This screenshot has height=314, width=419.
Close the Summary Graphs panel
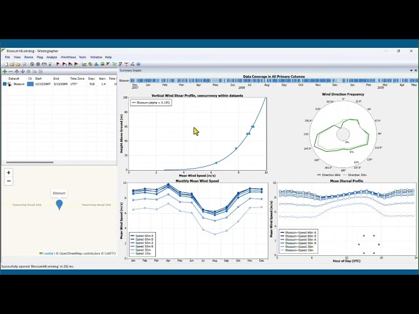(416, 71)
